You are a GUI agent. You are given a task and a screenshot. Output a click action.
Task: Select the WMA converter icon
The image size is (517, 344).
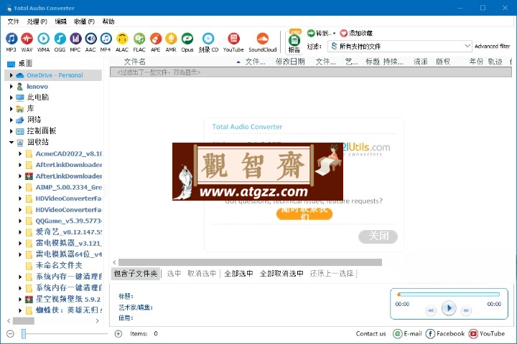pos(43,39)
